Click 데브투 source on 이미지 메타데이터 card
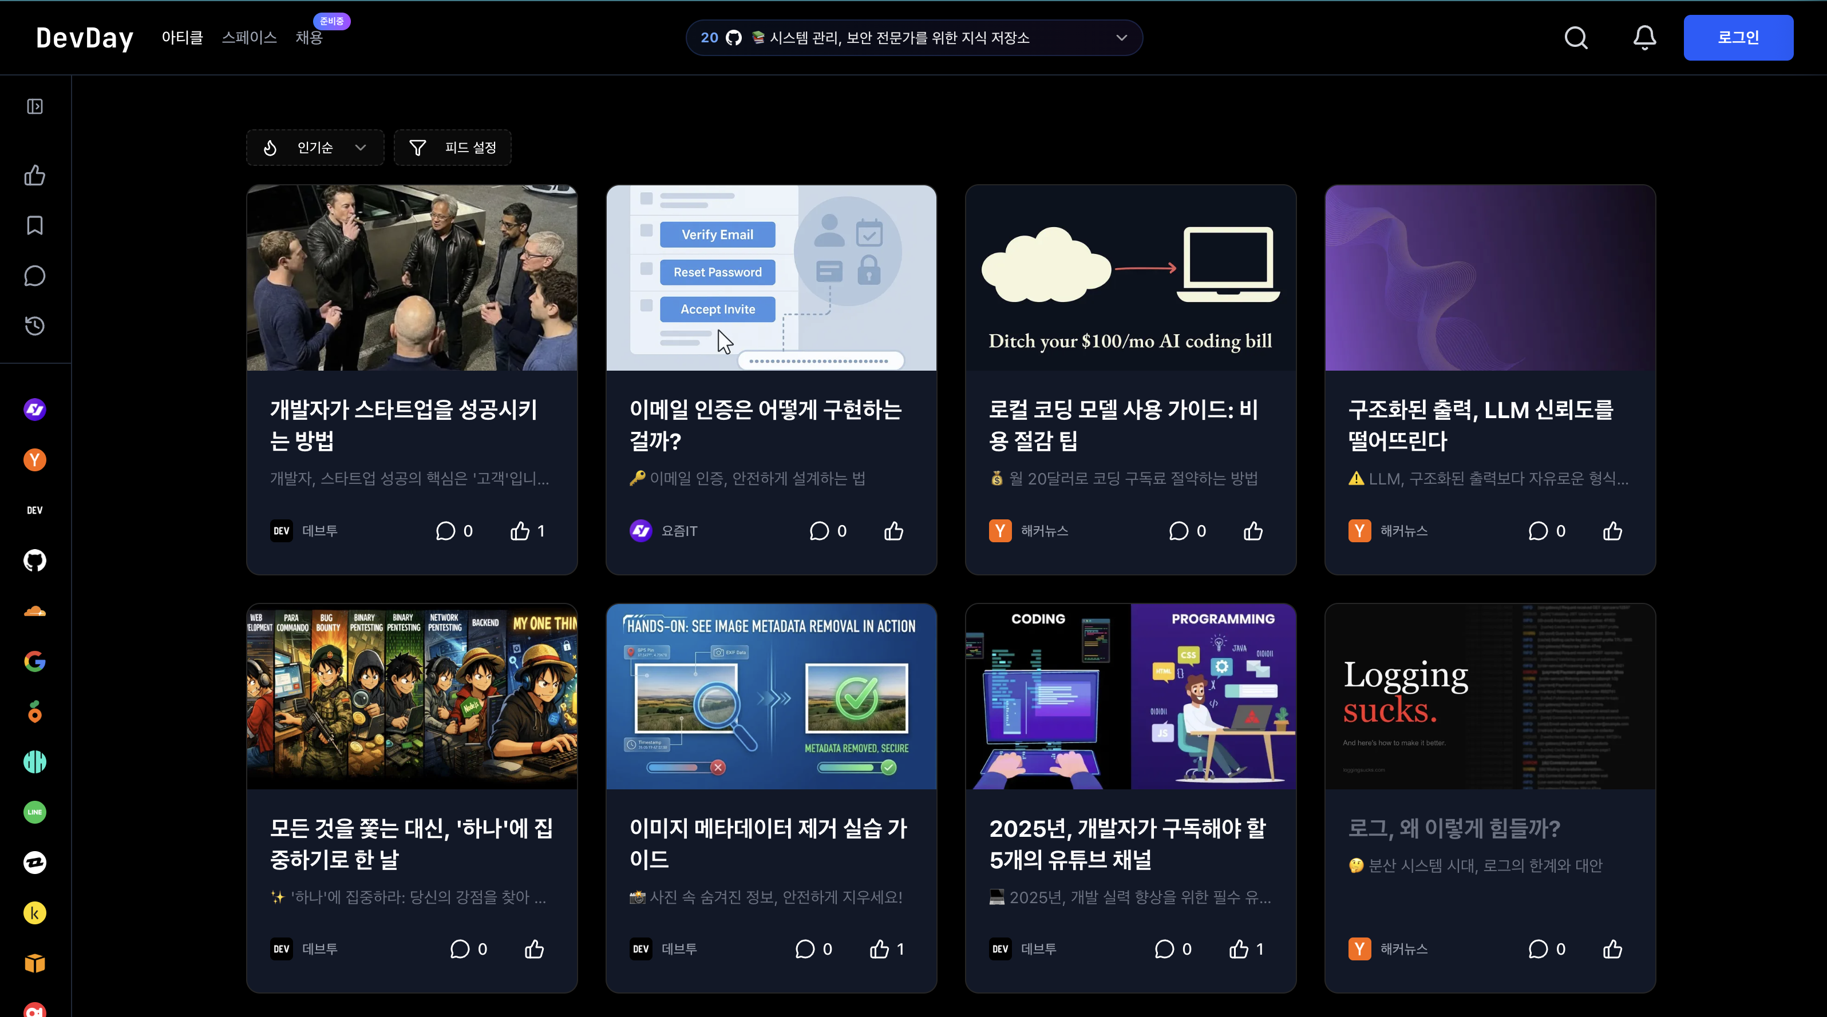 point(663,949)
